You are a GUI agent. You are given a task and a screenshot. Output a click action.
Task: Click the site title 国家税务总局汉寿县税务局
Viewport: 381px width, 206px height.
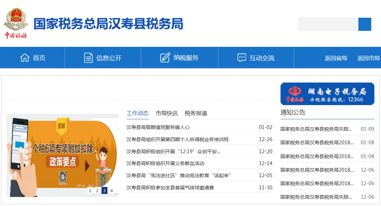pos(108,24)
